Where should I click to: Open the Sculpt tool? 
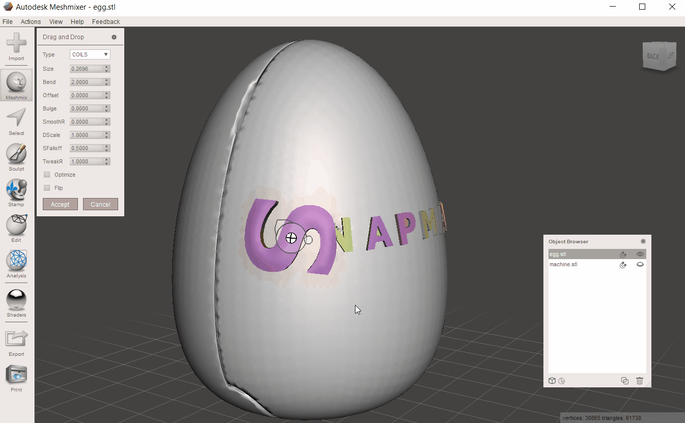click(x=16, y=157)
